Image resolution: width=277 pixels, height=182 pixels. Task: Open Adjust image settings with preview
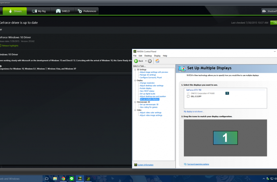154,72
